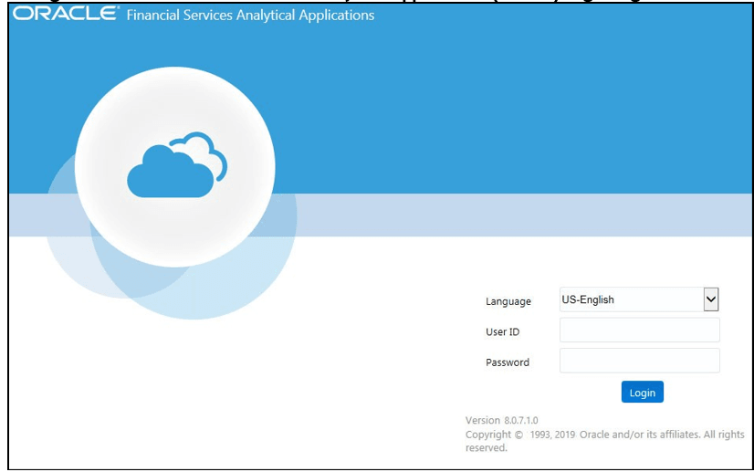Click the Language field label
This screenshot has height=472, width=754.
click(x=508, y=301)
